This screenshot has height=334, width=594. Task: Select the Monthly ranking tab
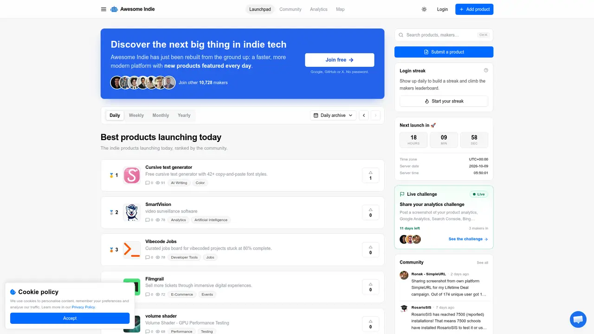click(161, 116)
